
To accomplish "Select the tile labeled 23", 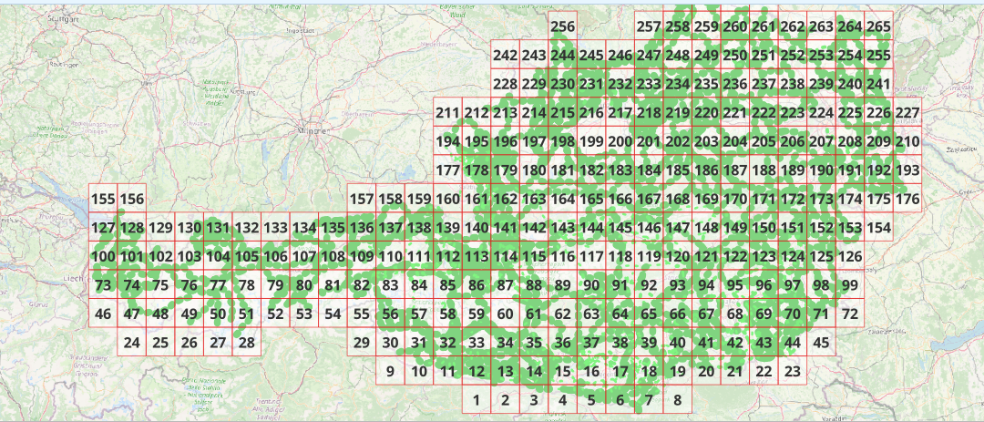I will click(792, 371).
